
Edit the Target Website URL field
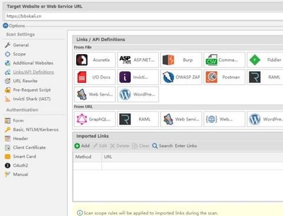(x=144, y=16)
